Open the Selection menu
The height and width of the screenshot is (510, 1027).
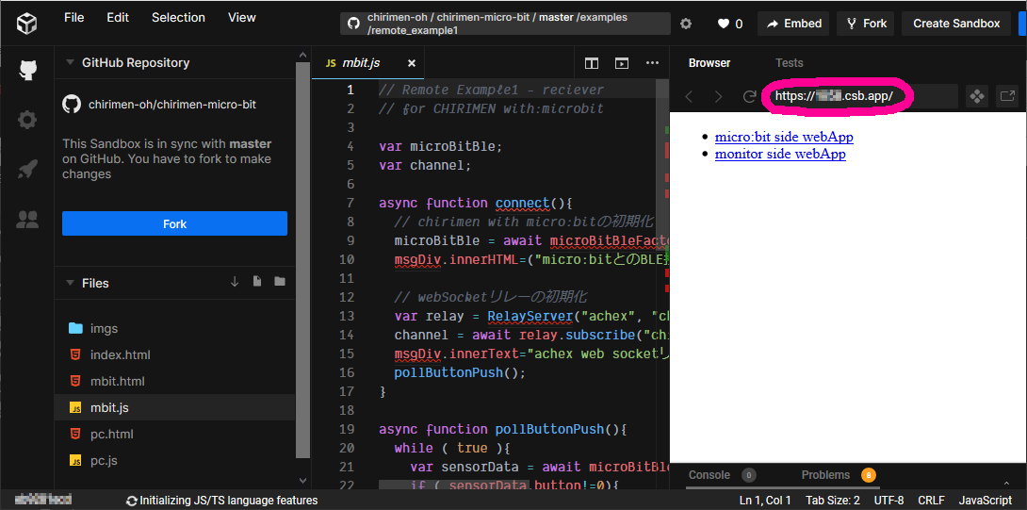point(178,17)
